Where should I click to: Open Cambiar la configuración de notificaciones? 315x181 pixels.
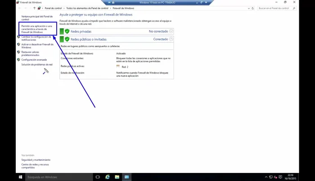36,38
